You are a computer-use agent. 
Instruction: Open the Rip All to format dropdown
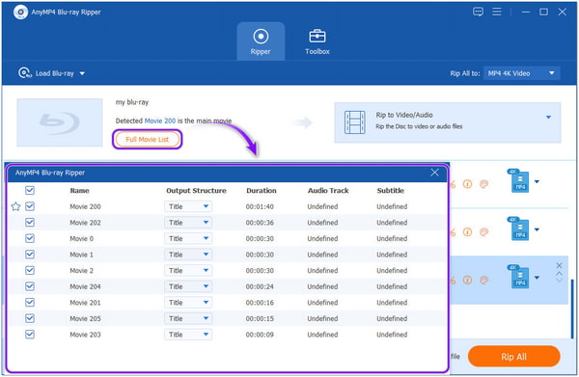pos(521,73)
